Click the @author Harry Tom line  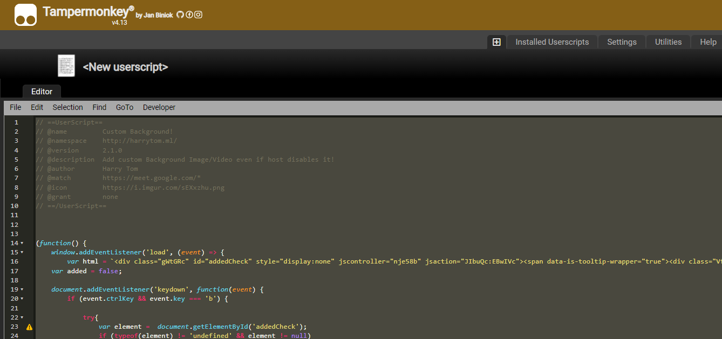[x=87, y=169]
